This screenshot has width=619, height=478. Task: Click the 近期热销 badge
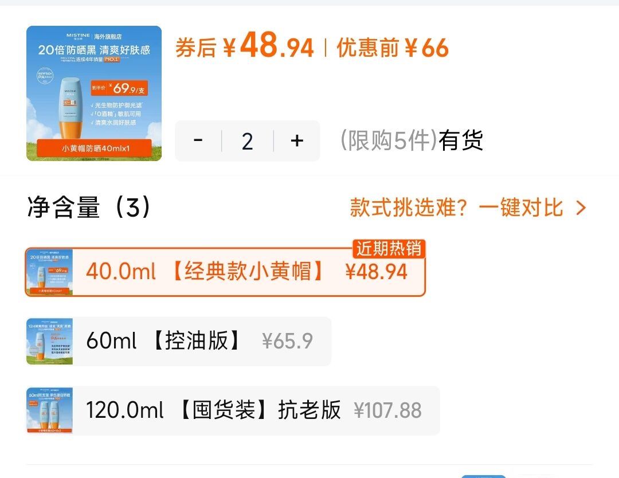click(389, 249)
